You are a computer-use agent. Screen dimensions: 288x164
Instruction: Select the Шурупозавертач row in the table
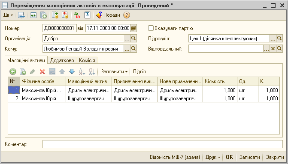[144, 98]
